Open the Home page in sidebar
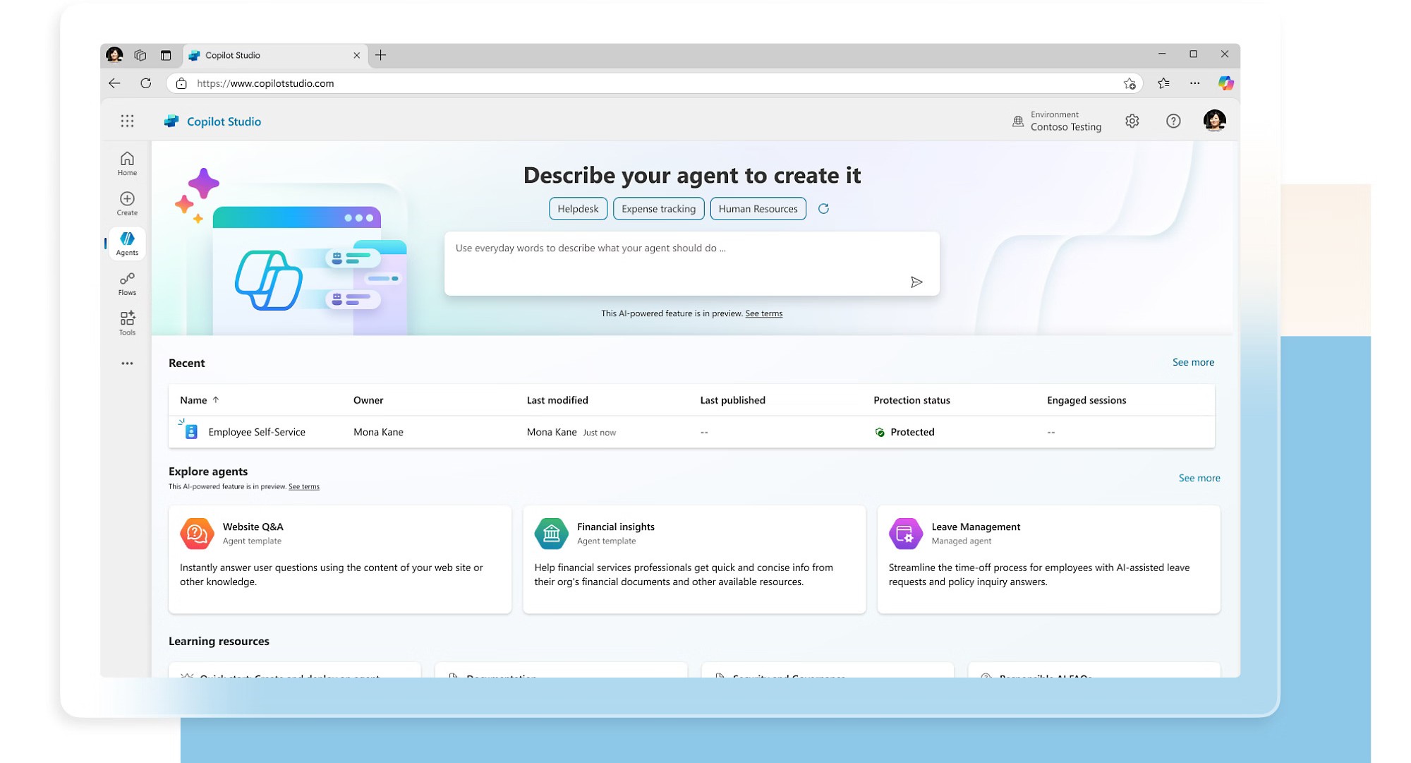Viewport: 1411px width, 763px height. click(127, 163)
